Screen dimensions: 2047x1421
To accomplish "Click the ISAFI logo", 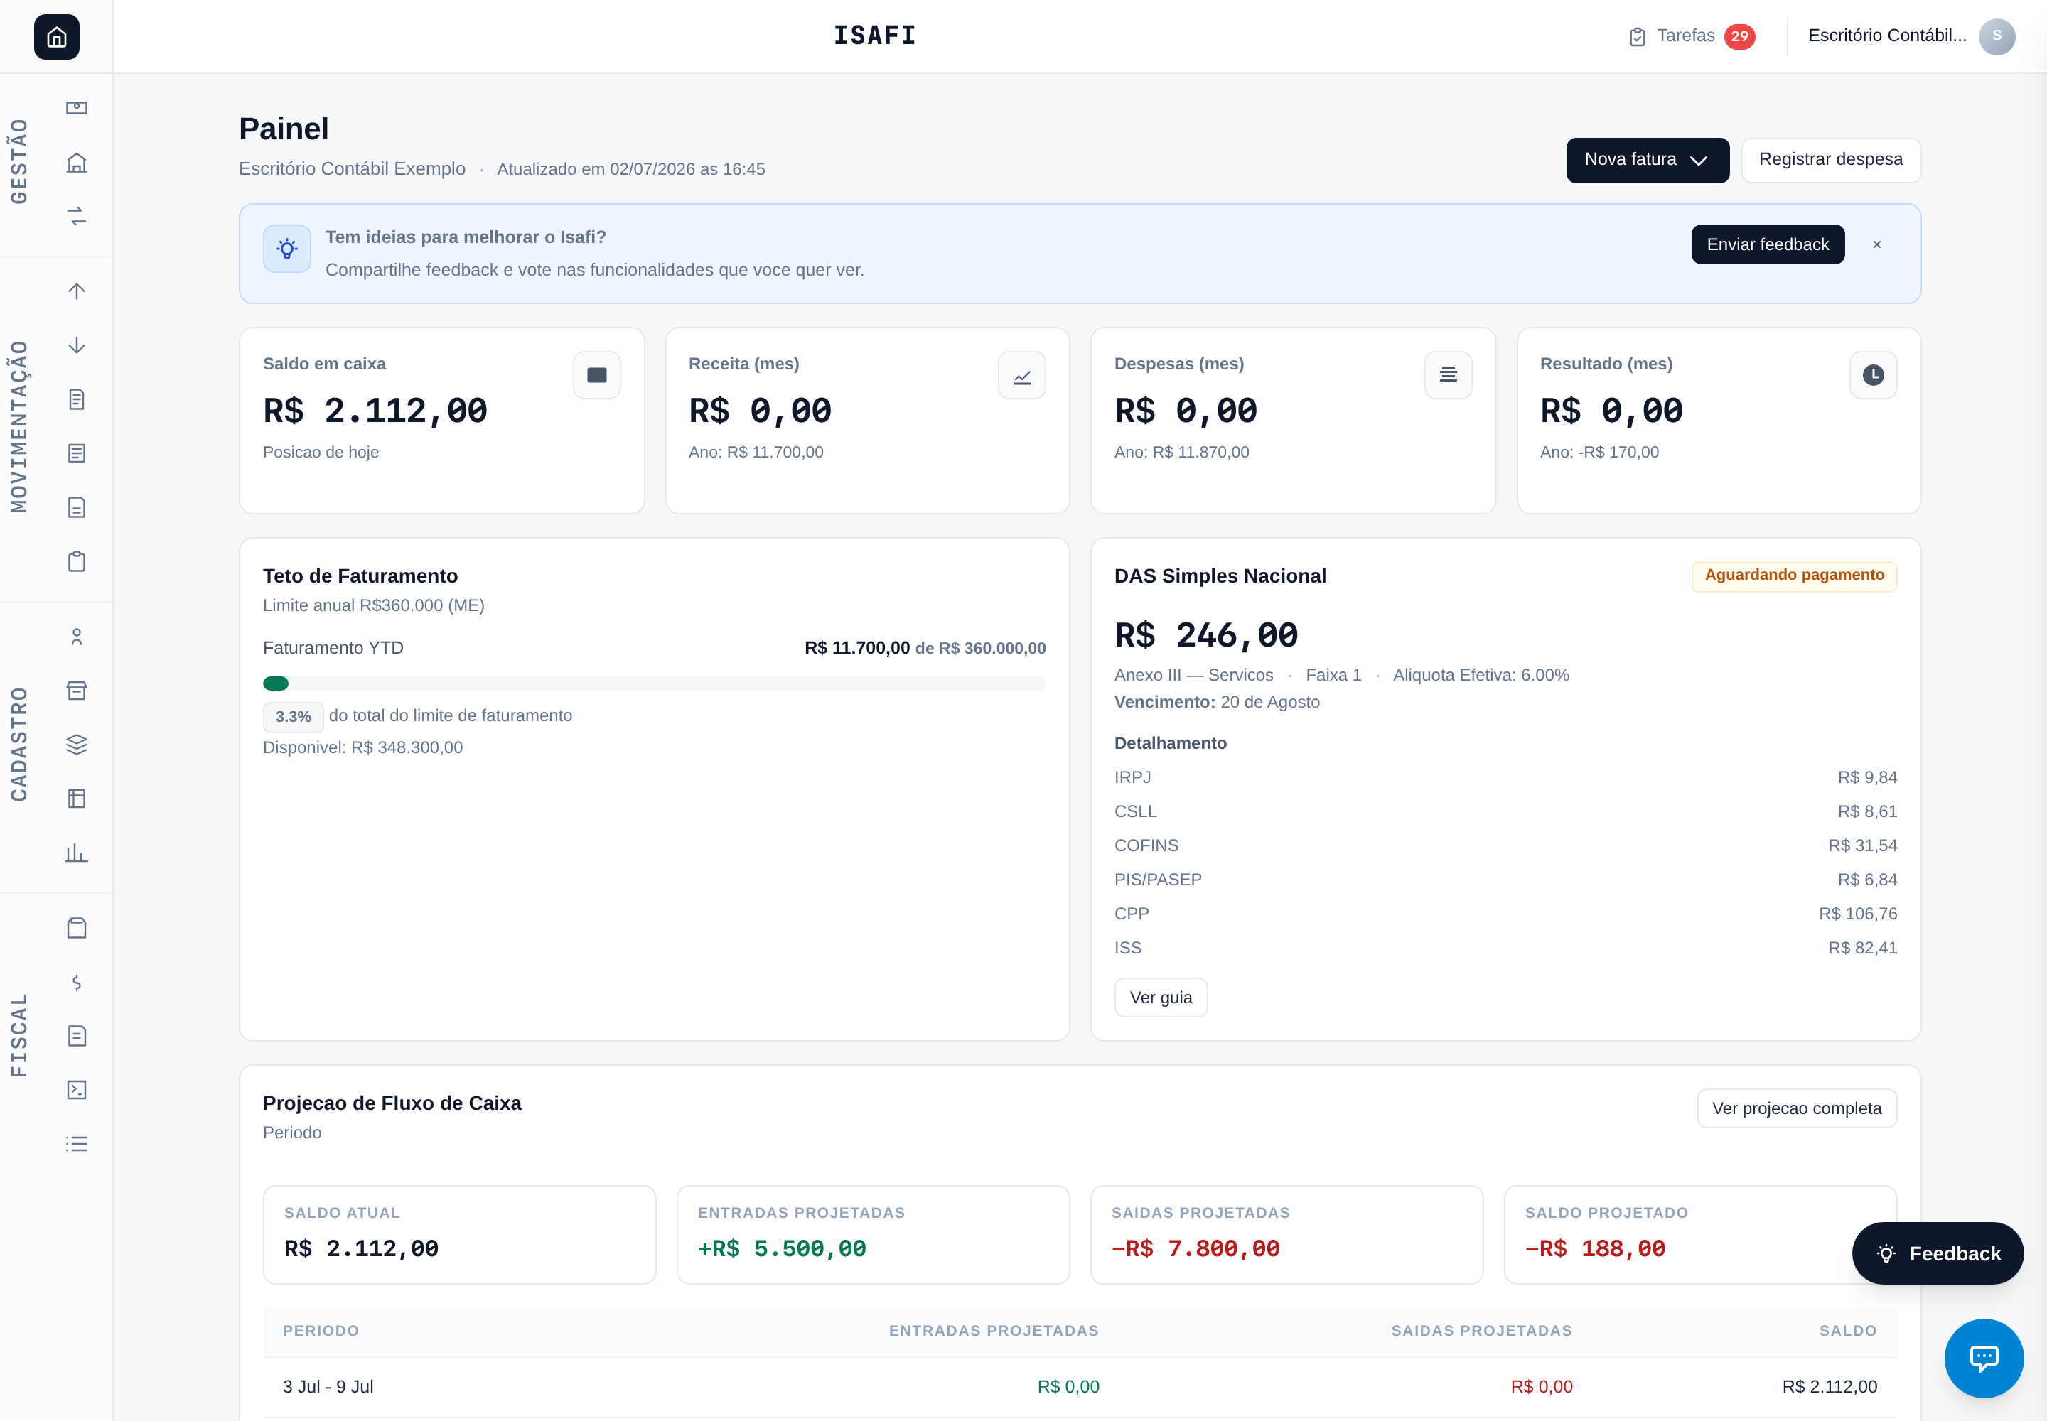I will click(875, 36).
